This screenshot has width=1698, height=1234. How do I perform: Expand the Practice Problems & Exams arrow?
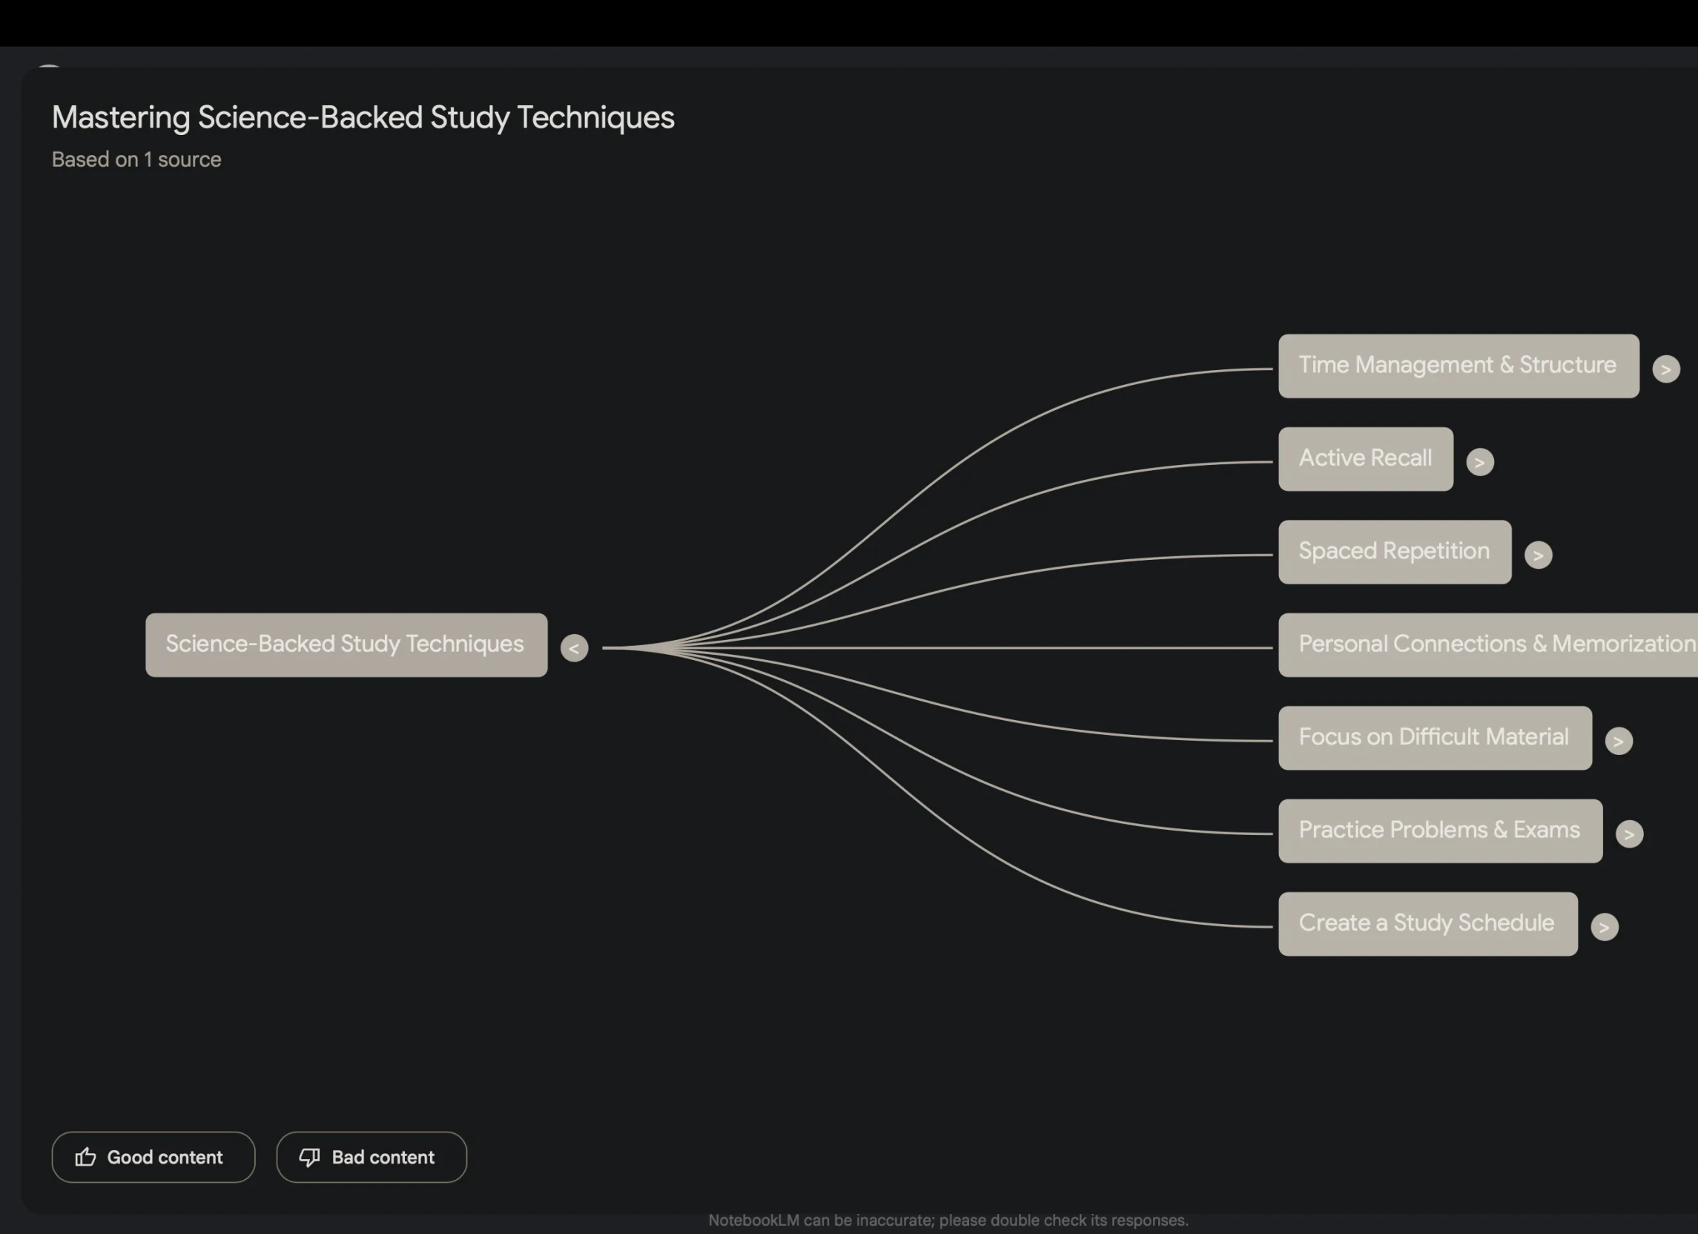tap(1628, 834)
